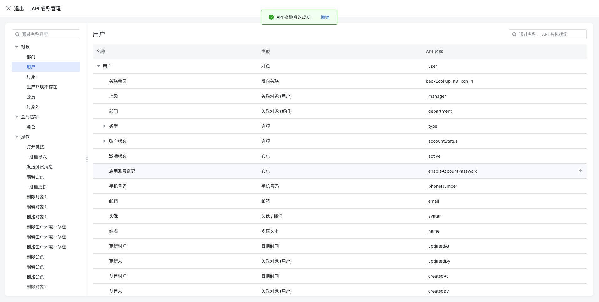This screenshot has height=302, width=599.
Task: Click the X exit icon
Action: click(x=8, y=8)
